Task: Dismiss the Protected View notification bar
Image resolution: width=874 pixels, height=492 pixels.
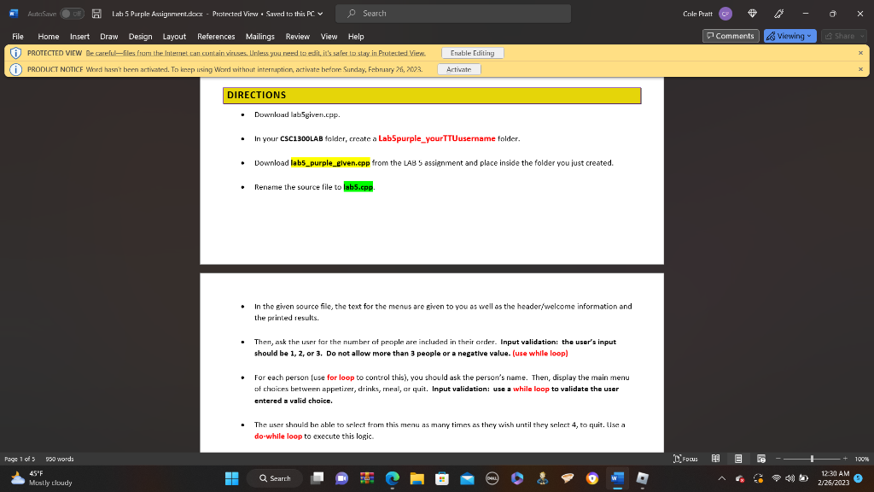Action: coord(861,52)
